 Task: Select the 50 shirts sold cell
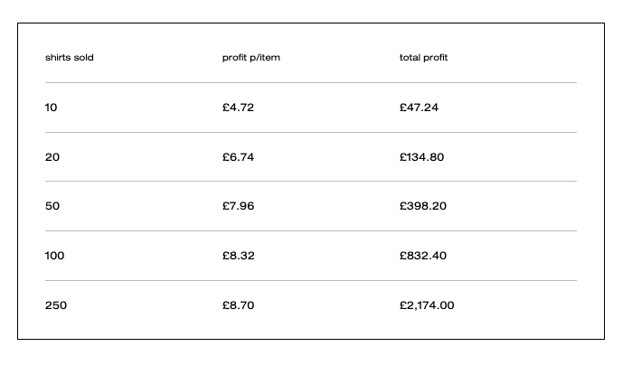pos(52,206)
